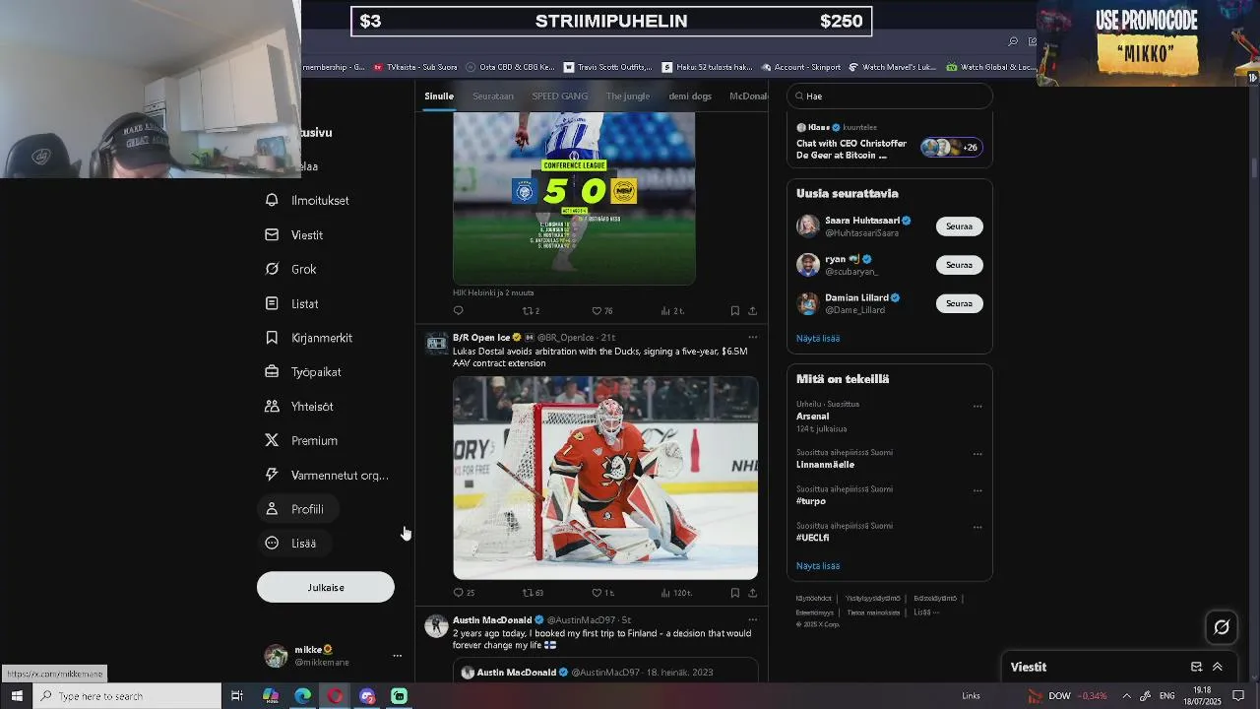This screenshot has width=1260, height=709.
Task: Open Työpaikat briefcase icon in sidebar
Action: coord(272,372)
